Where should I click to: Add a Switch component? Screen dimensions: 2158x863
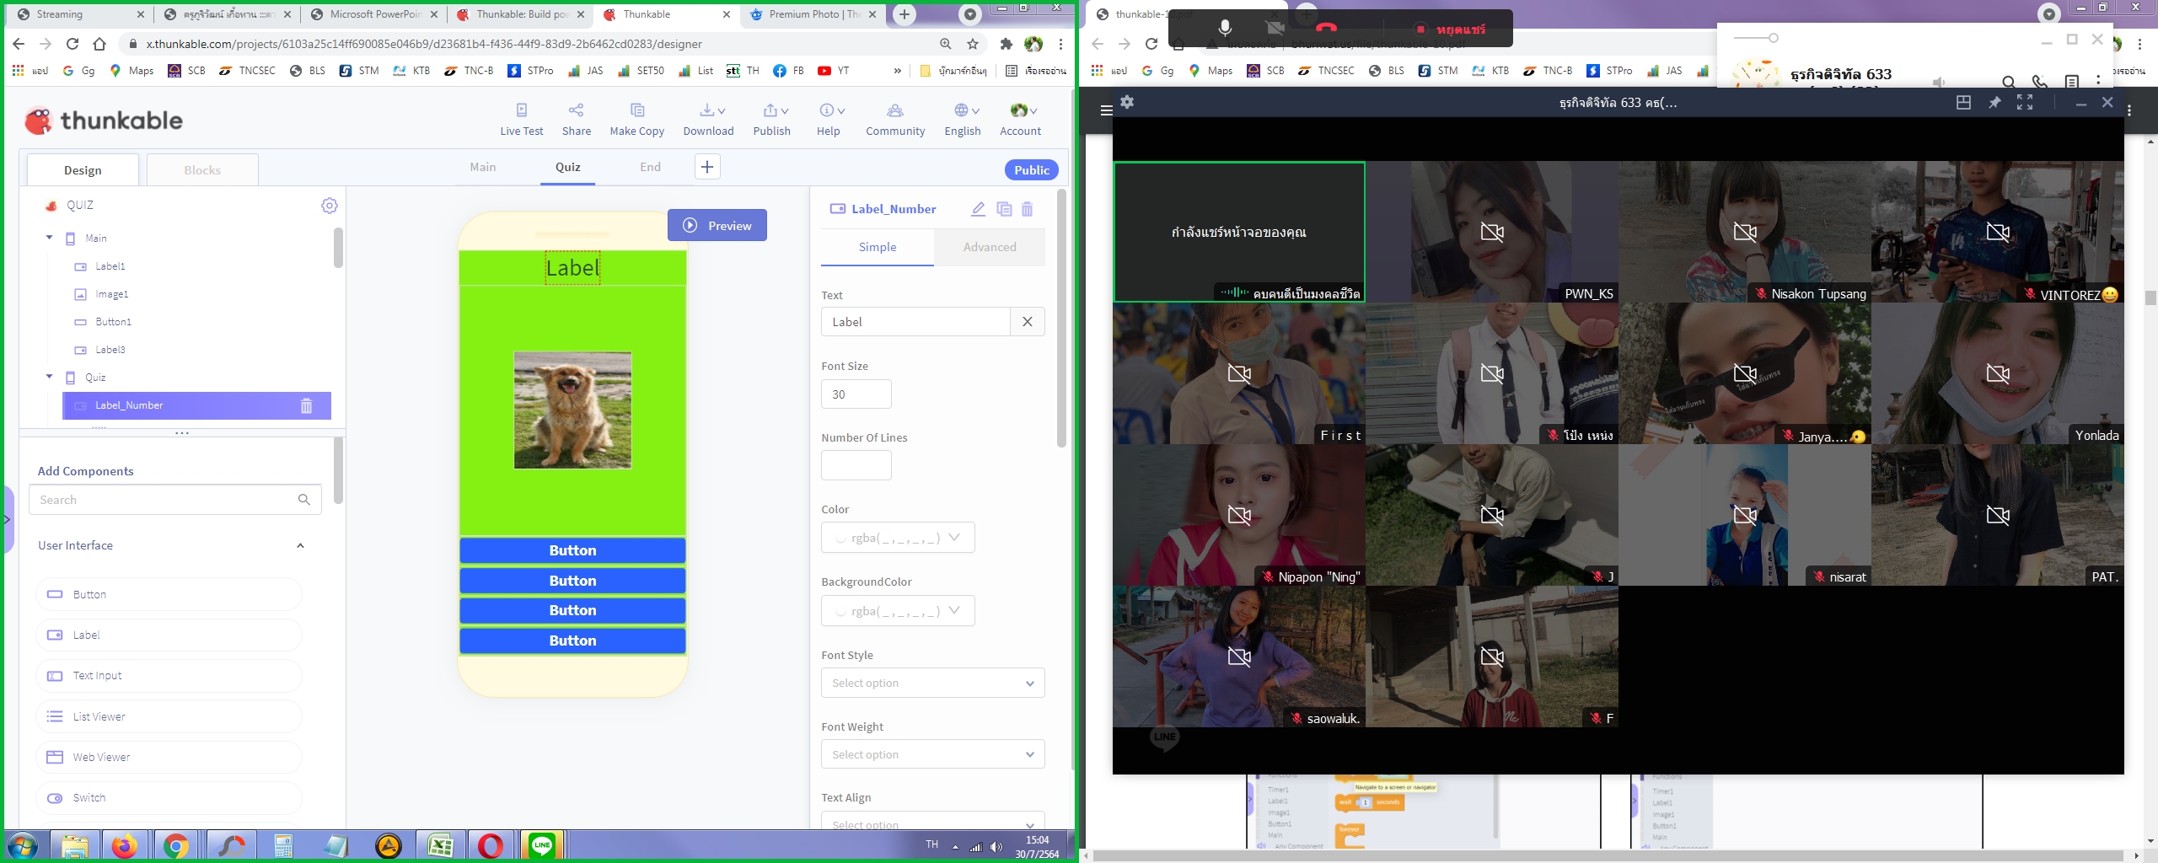(169, 797)
